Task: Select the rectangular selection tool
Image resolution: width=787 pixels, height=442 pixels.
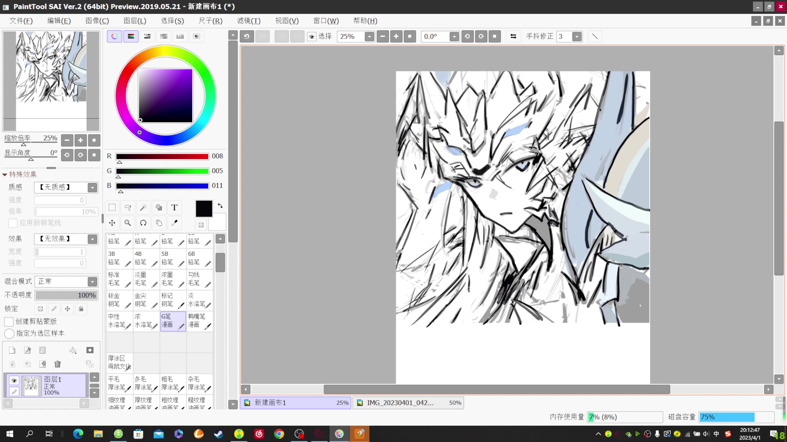Action: pyautogui.click(x=112, y=207)
